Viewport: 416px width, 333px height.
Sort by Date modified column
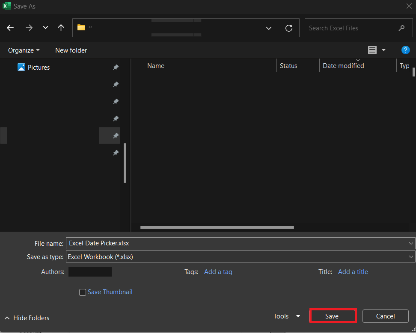pos(343,66)
